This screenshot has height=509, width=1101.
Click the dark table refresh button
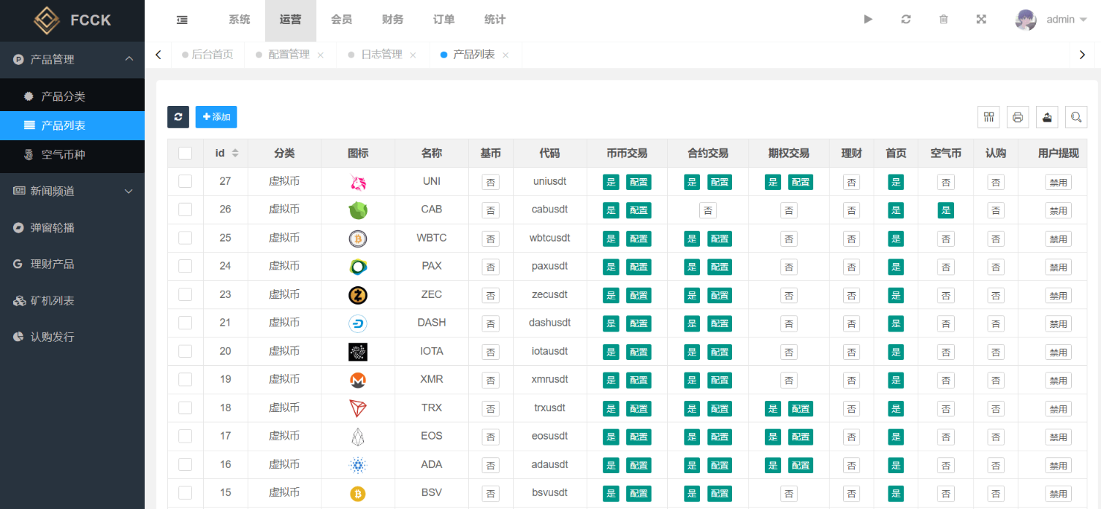(x=178, y=117)
